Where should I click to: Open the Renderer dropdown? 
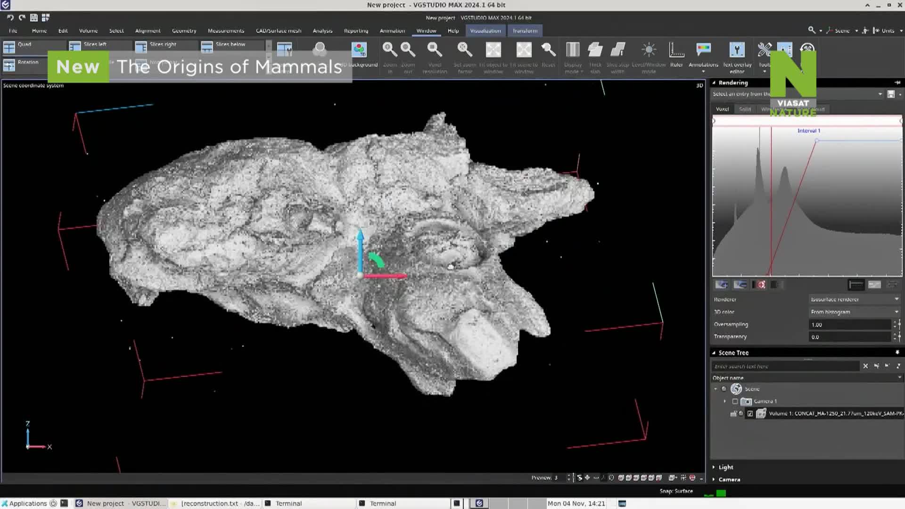click(x=854, y=299)
